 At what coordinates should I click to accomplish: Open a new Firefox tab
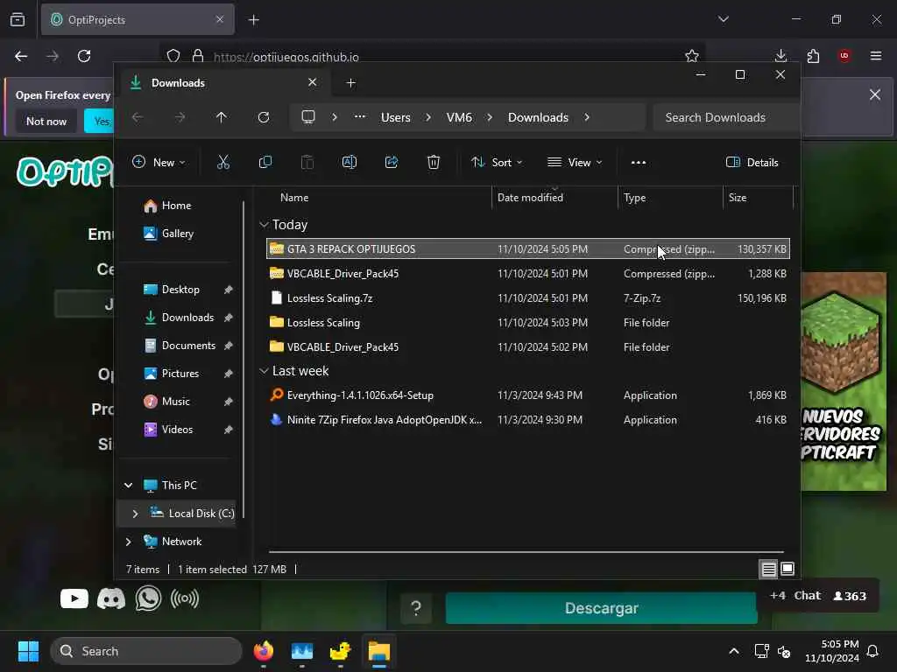253,20
